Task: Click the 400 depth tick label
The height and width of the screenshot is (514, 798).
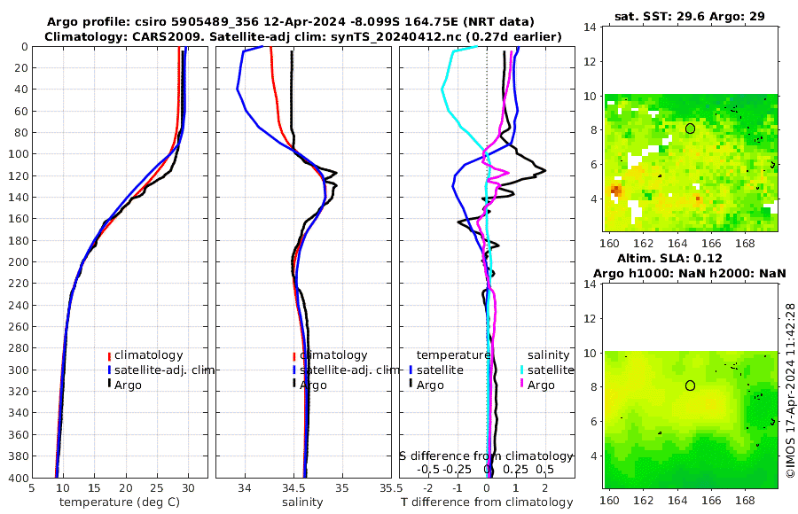Action: [x=18, y=478]
